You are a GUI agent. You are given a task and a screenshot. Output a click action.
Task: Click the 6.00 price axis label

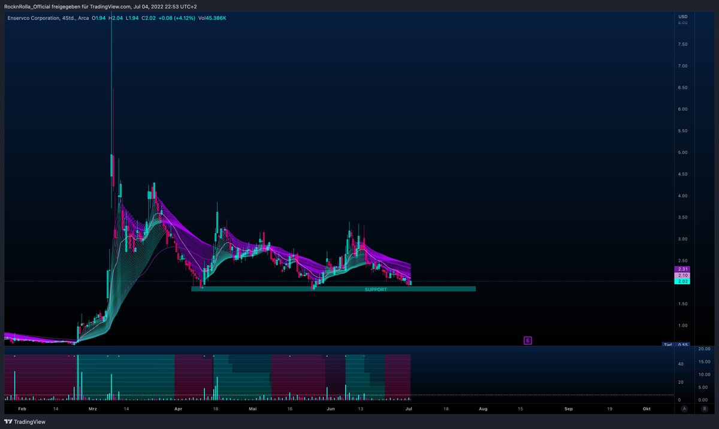682,109
